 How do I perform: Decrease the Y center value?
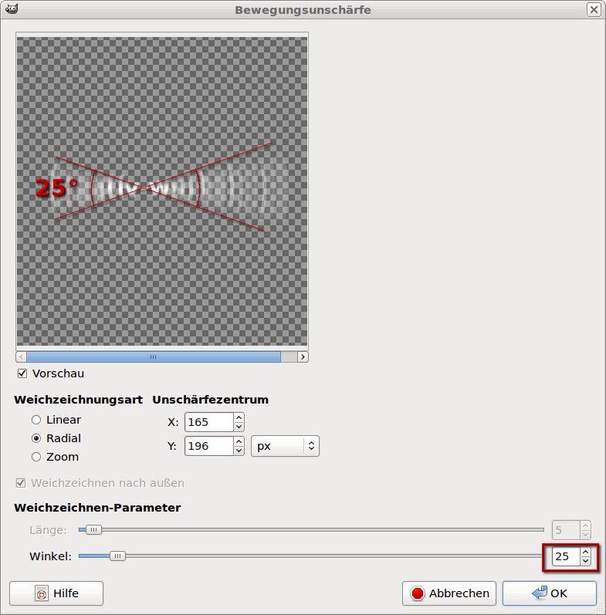[x=239, y=451]
